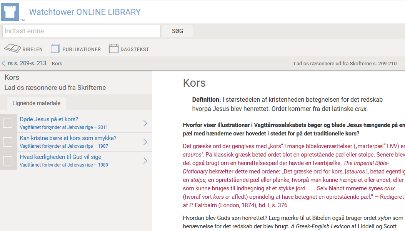Click the "Definition:" label in the article
Image resolution: width=405 pixels, height=231 pixels.
207,100
